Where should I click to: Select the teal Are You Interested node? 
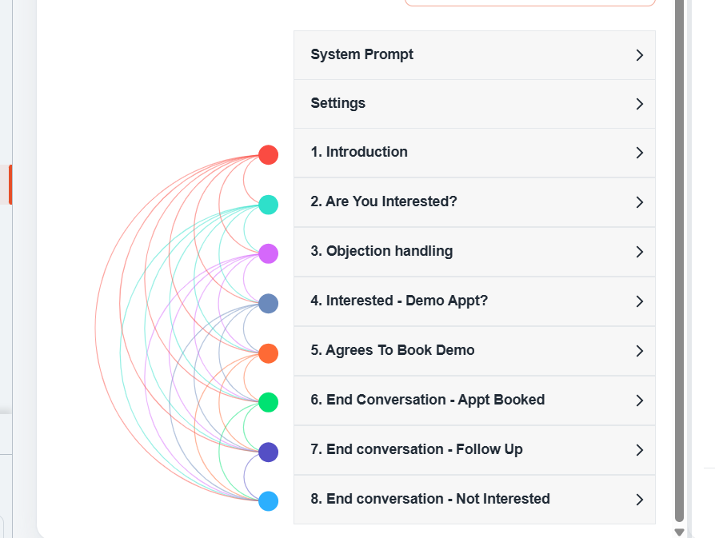coord(268,205)
